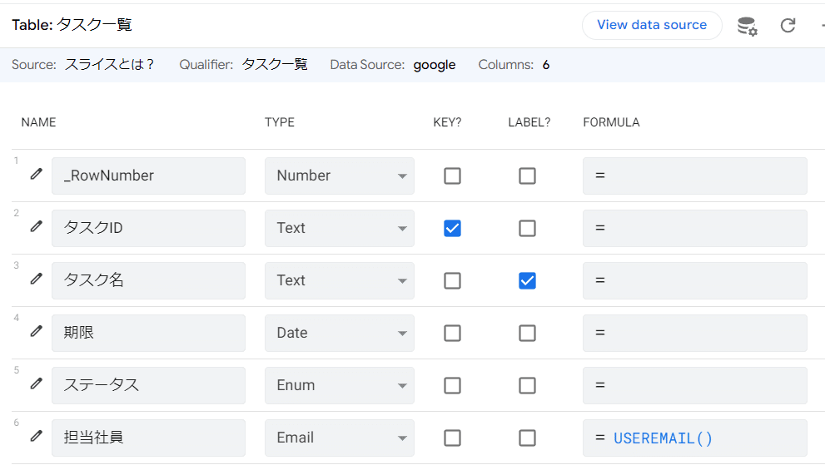Enable KEY checkbox for _RowNumber
Viewport: 825px width, 470px height.
(x=452, y=176)
